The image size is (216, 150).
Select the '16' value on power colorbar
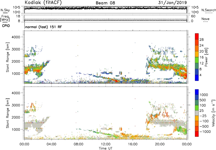click(x=201, y=57)
